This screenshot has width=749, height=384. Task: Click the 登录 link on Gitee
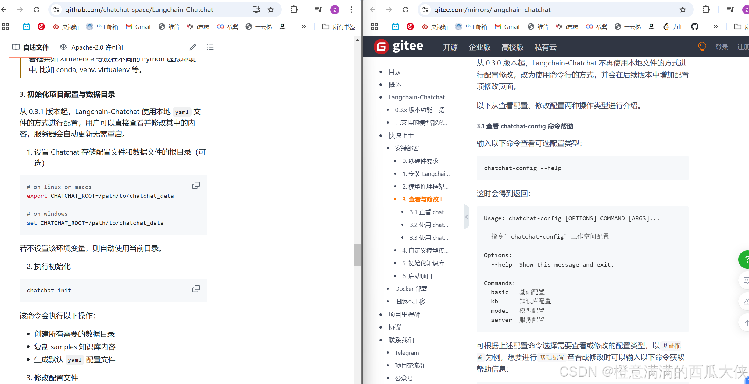pos(722,47)
